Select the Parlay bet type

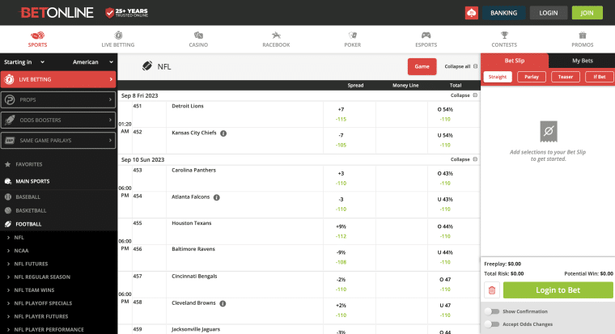point(532,77)
